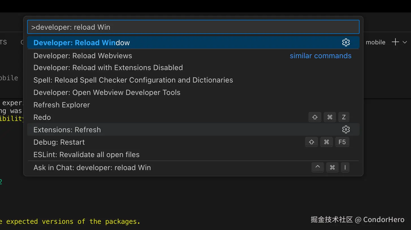This screenshot has height=230, width=411.
Task: Focus the command palette search input
Action: click(x=193, y=27)
